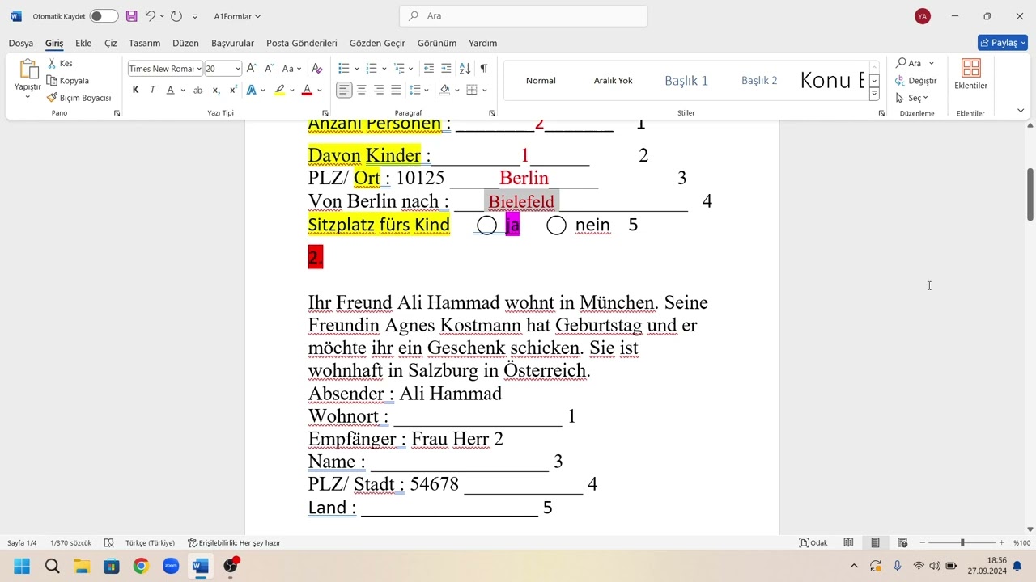Viewport: 1036px width, 582px height.
Task: Select the 'ja' radio circle
Action: pyautogui.click(x=486, y=226)
